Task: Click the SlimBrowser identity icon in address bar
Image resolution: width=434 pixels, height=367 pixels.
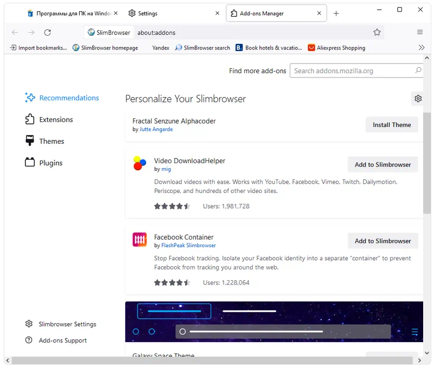Action: (91, 33)
